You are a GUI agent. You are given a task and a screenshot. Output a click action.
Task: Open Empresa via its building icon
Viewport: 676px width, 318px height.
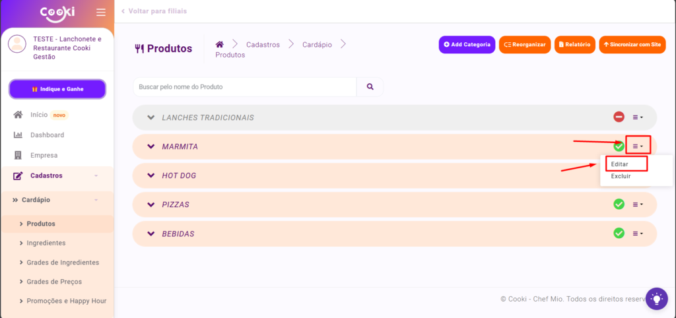(x=18, y=156)
